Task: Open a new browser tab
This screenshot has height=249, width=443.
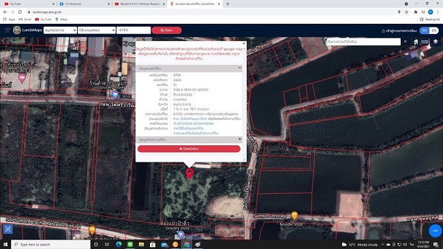Action: coord(228,4)
